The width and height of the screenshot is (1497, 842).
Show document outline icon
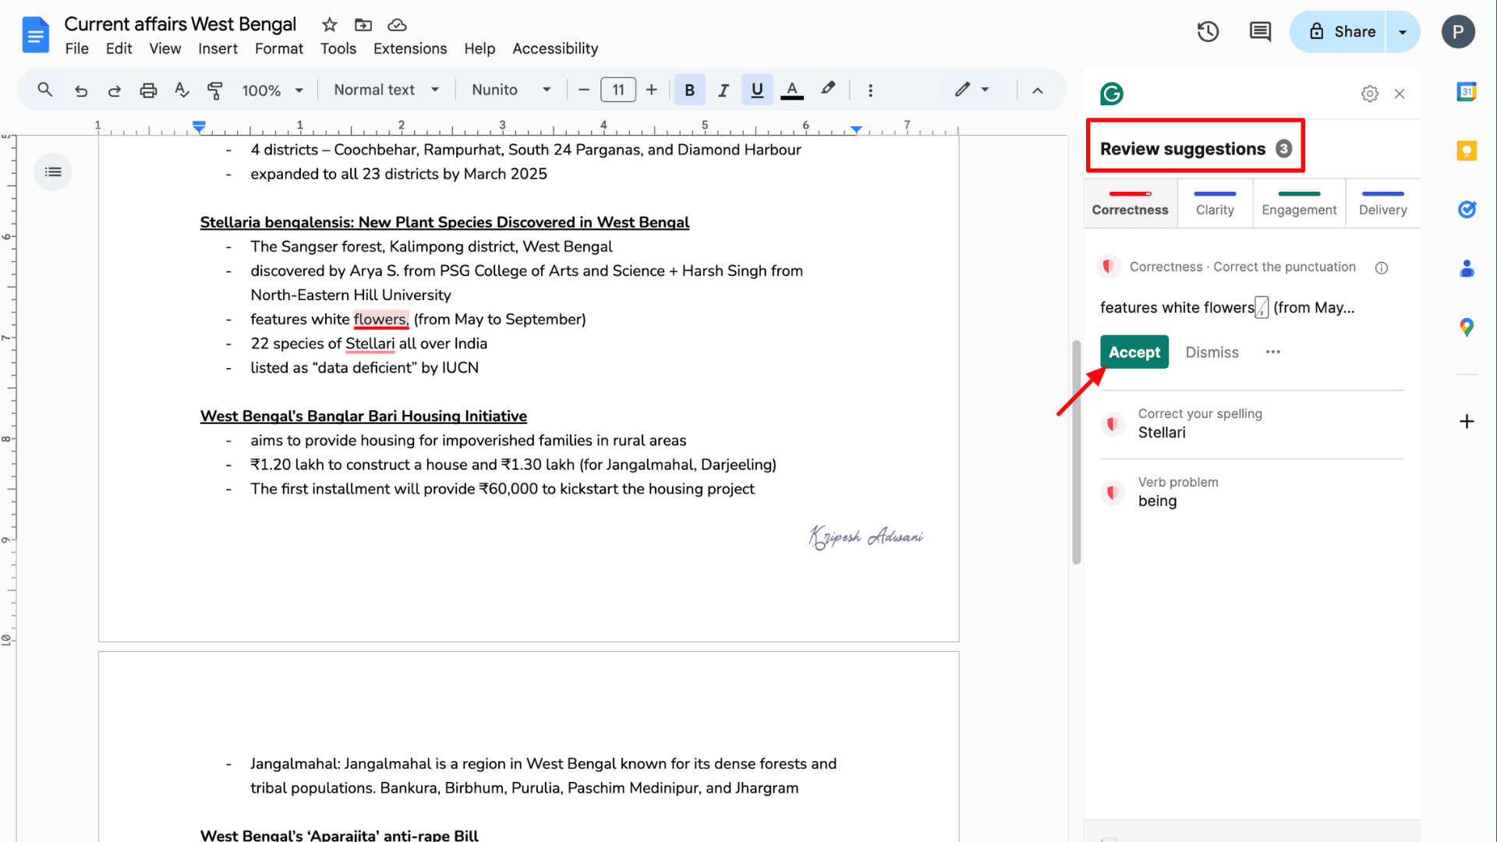(53, 172)
